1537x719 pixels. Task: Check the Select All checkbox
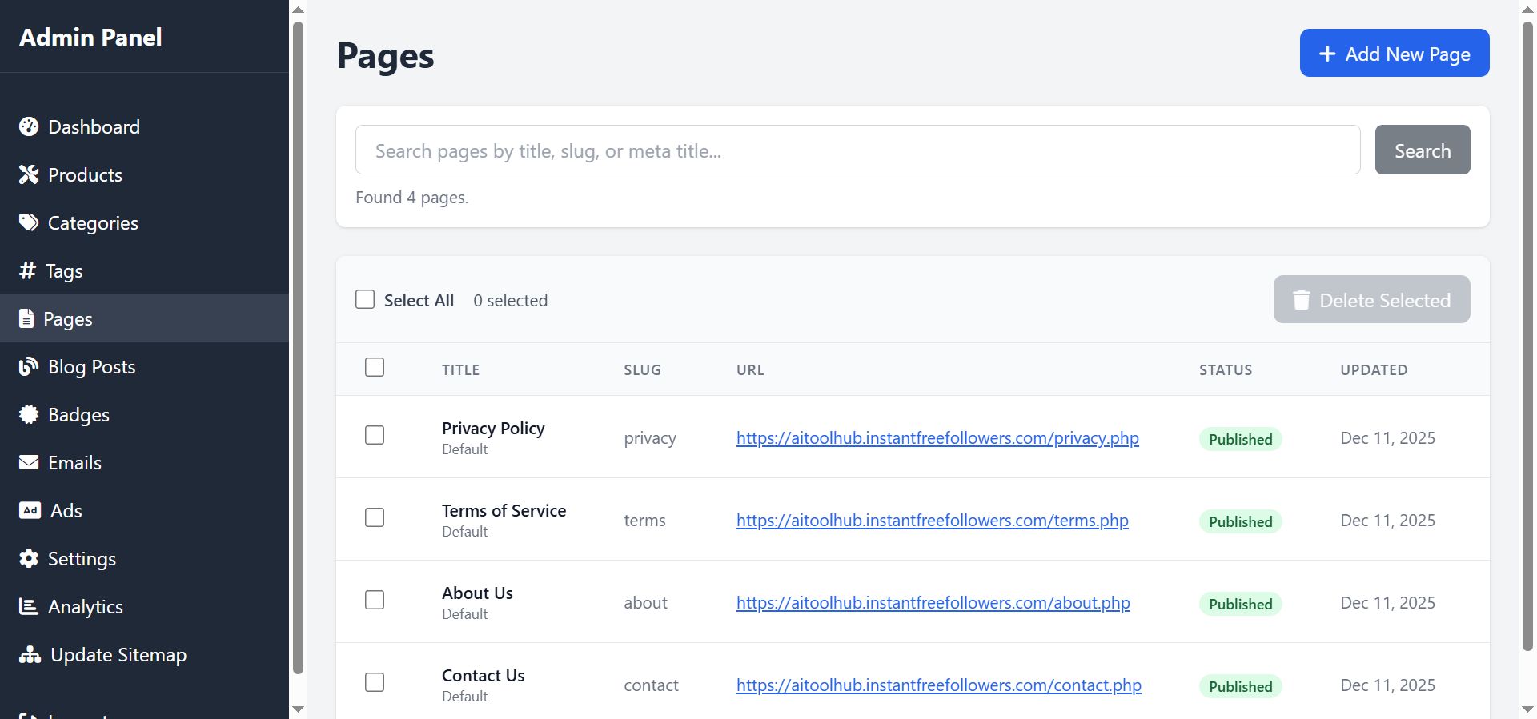point(365,300)
